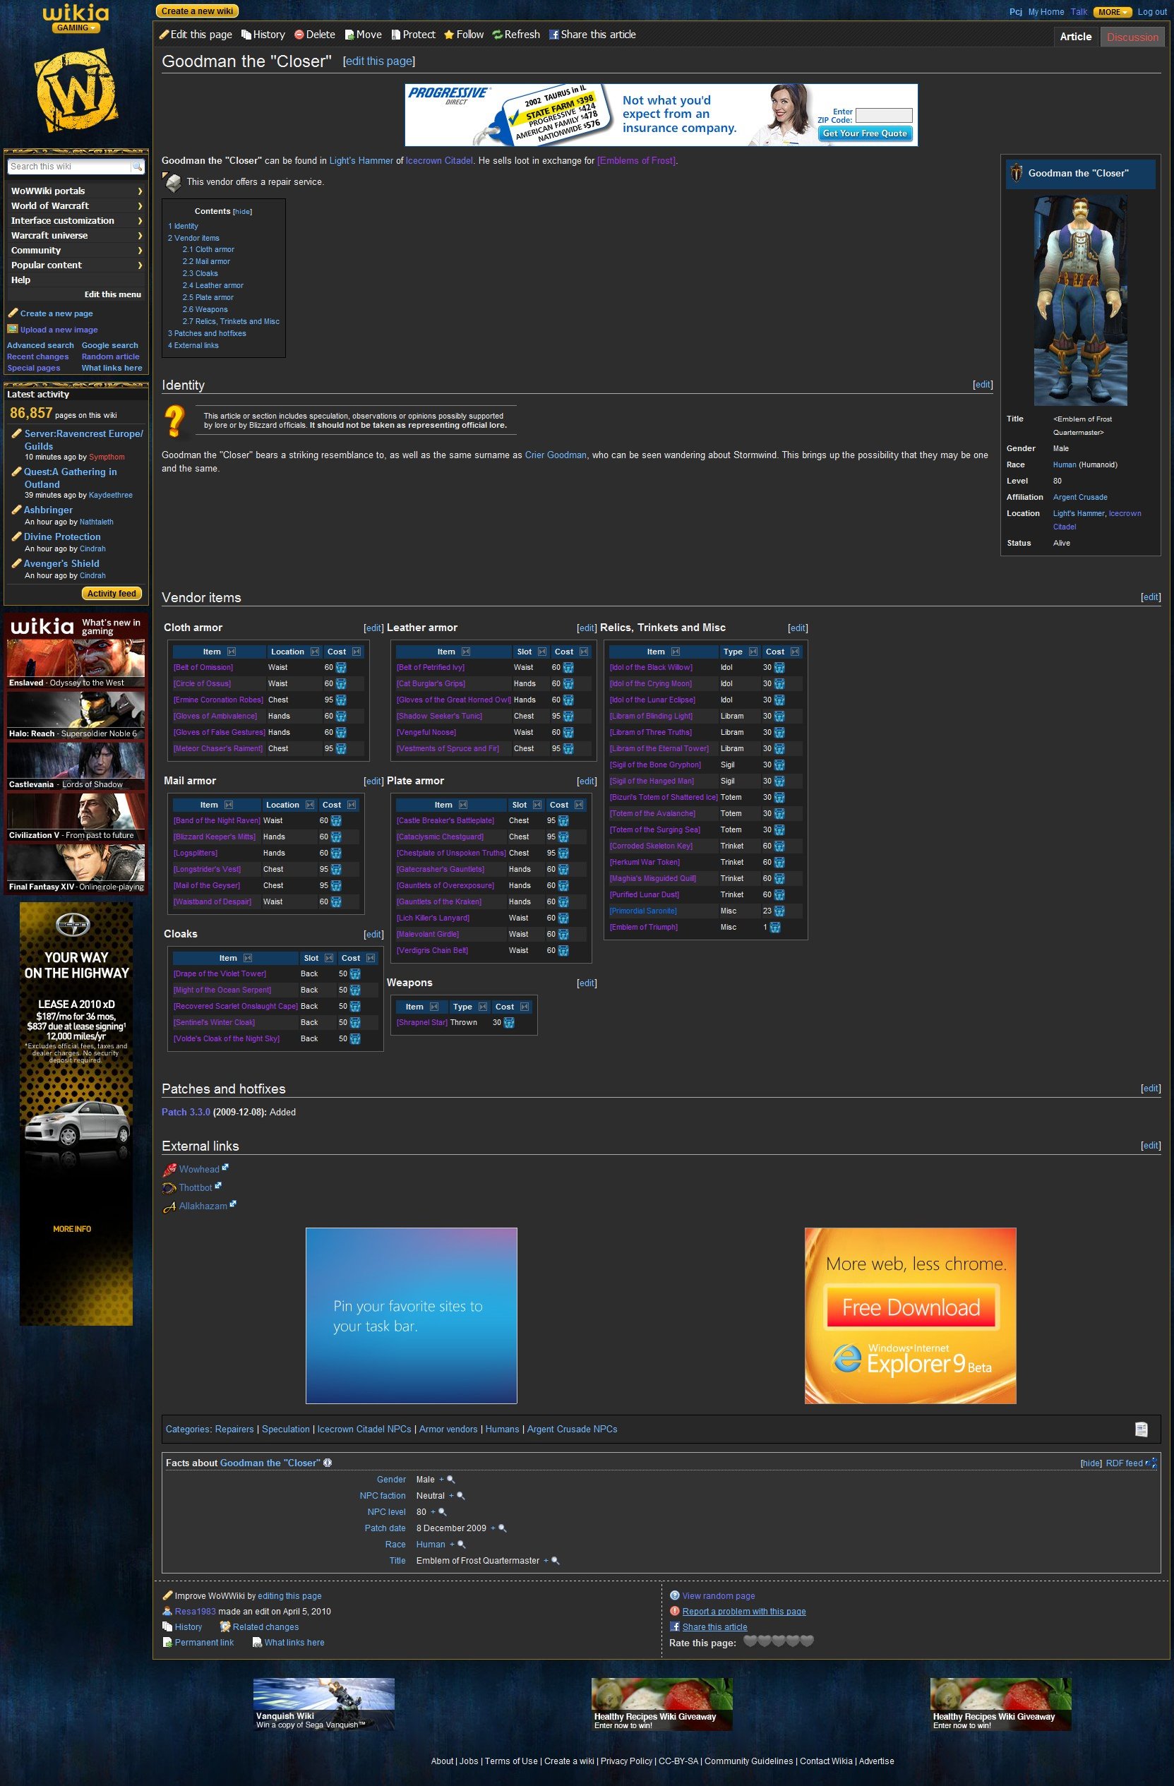The height and width of the screenshot is (1786, 1174).
Task: Expand the Warcraft universe menu
Action: [x=76, y=236]
